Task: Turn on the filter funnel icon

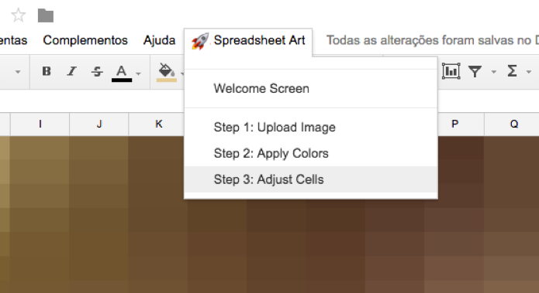Action: coord(475,72)
